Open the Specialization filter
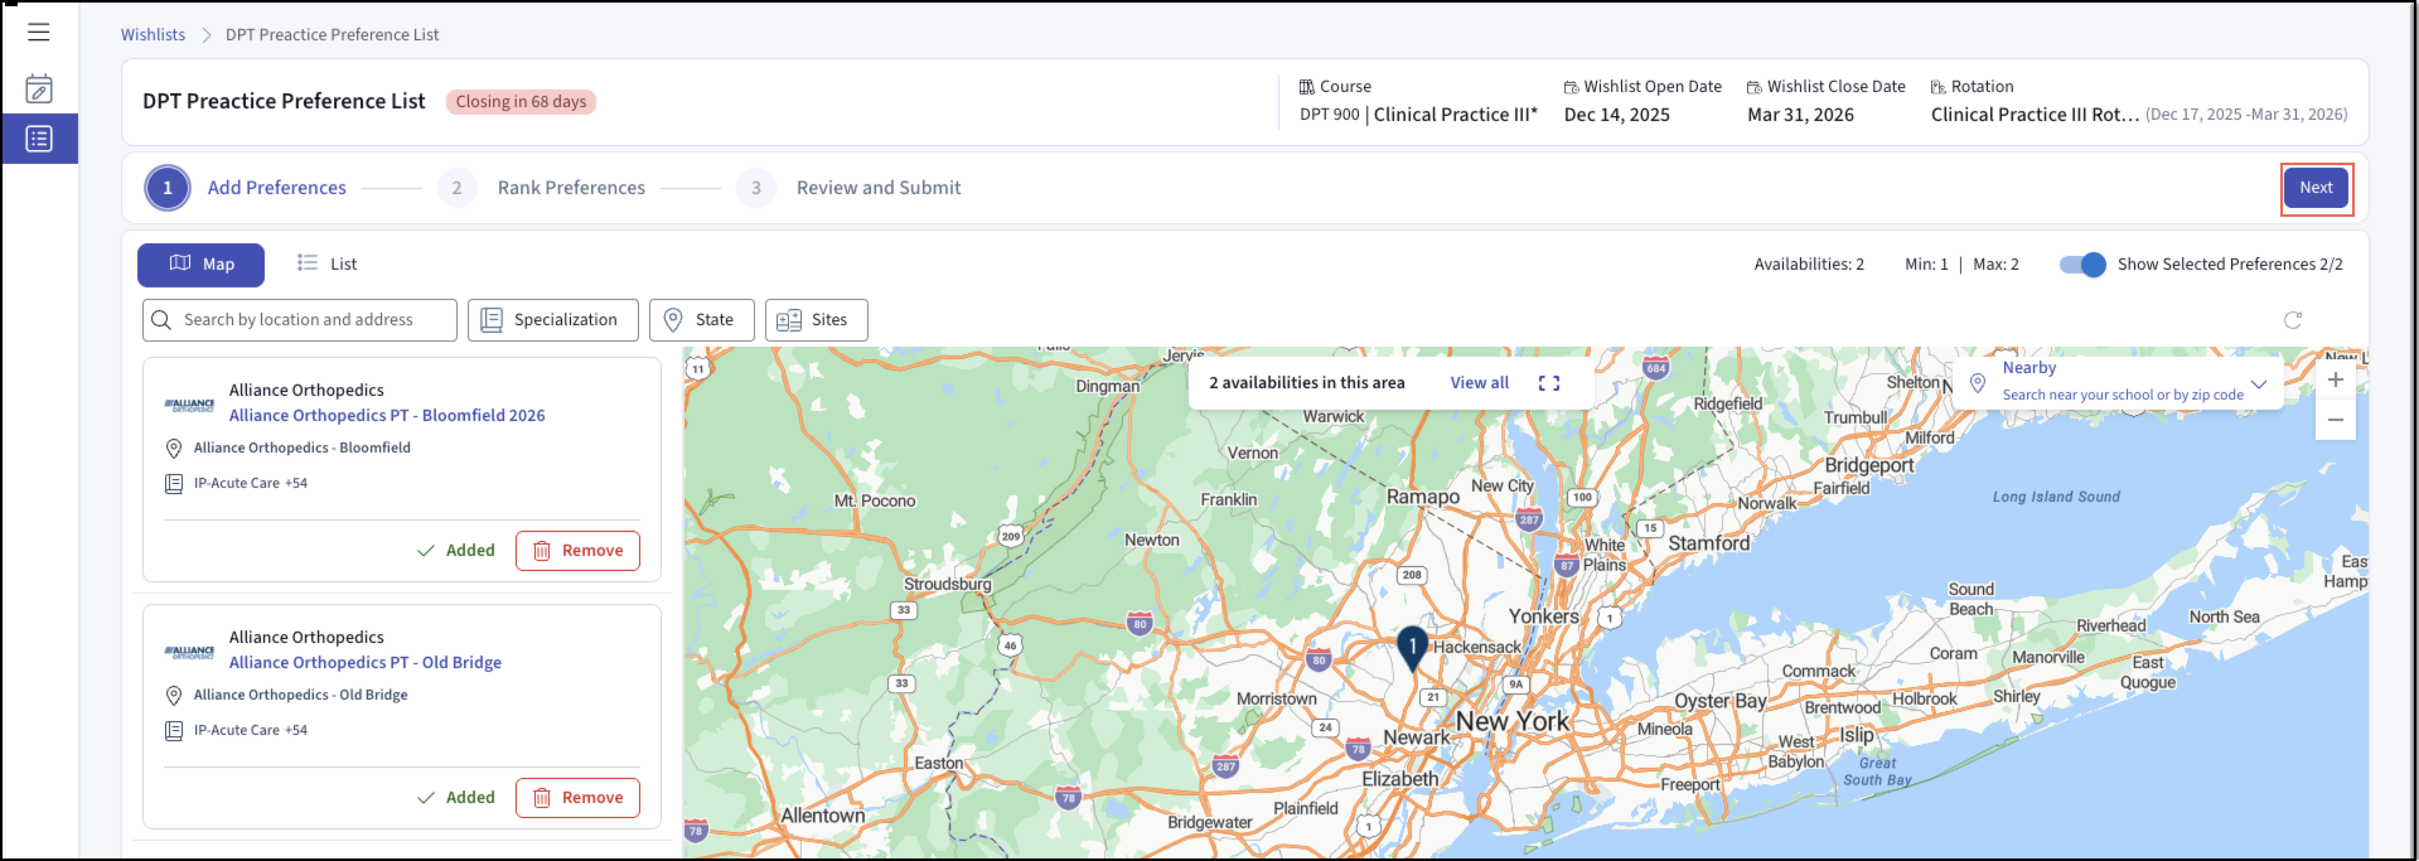This screenshot has height=861, width=2419. tap(553, 320)
